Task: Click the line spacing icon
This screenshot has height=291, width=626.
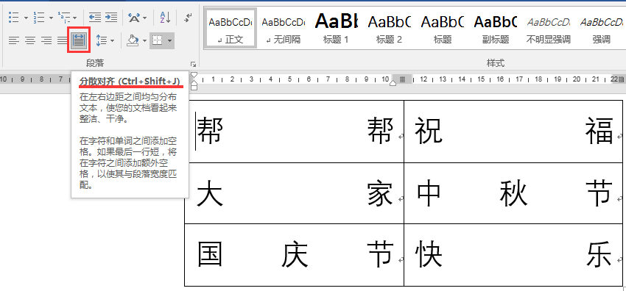Action: click(x=102, y=40)
